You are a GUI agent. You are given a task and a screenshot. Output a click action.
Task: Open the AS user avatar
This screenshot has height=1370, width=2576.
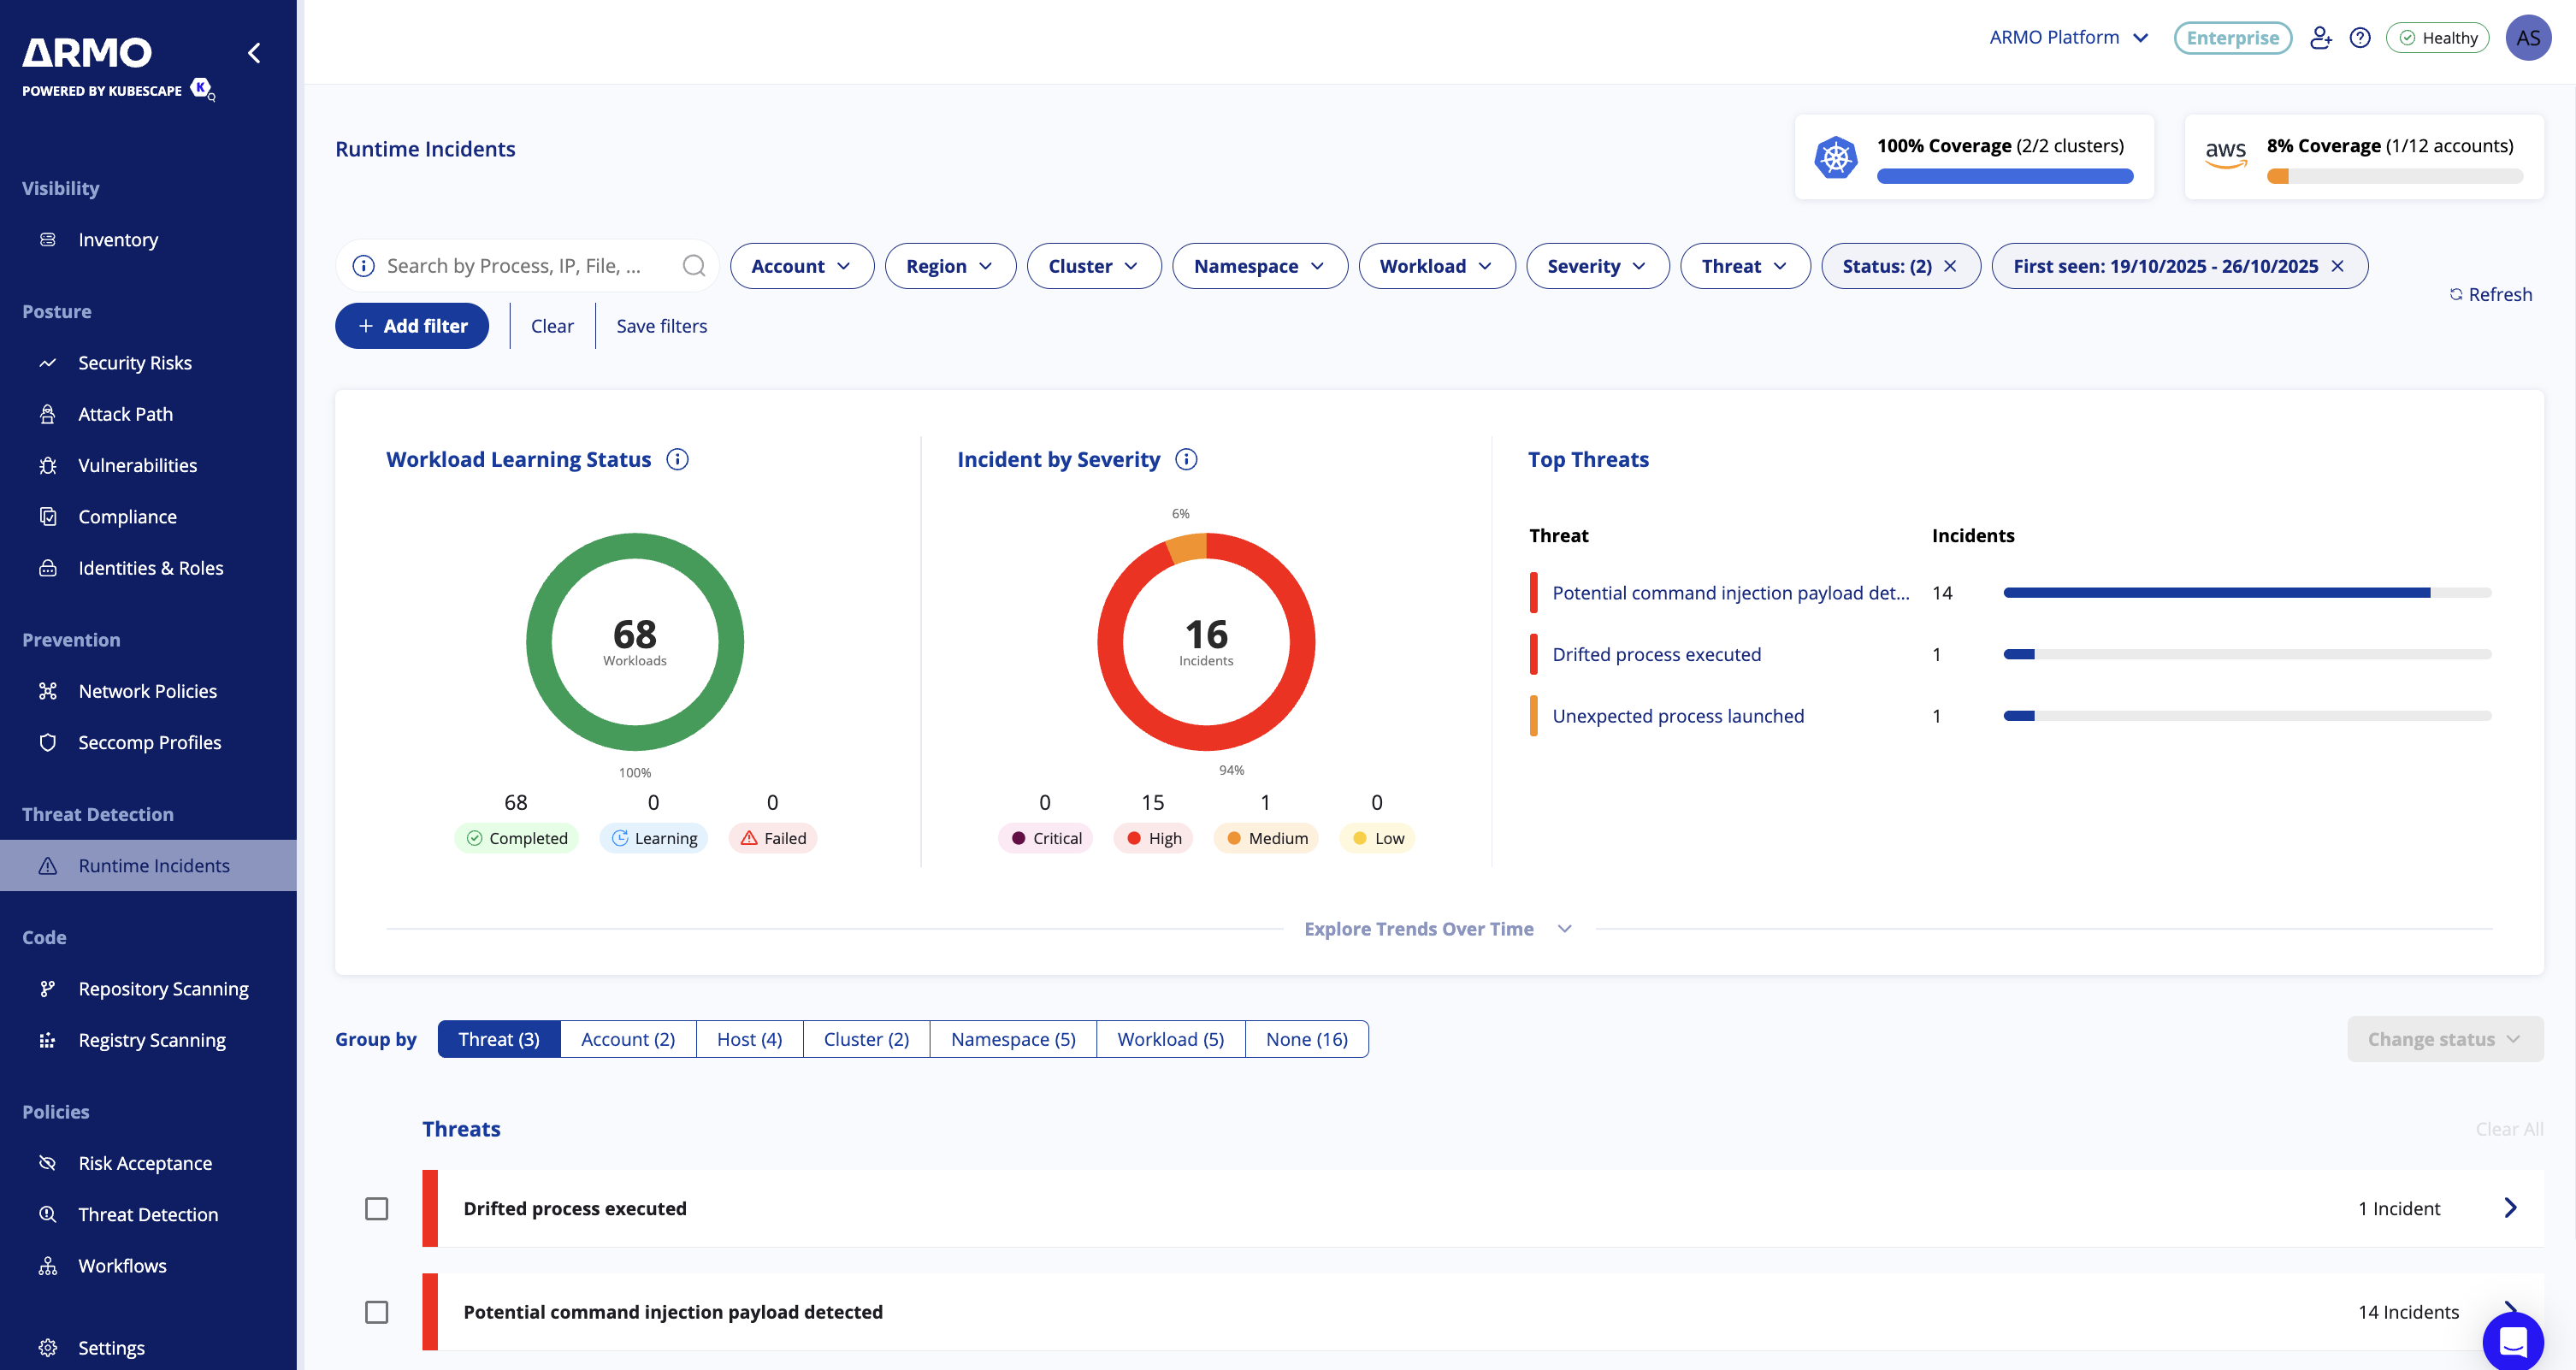(x=2527, y=38)
